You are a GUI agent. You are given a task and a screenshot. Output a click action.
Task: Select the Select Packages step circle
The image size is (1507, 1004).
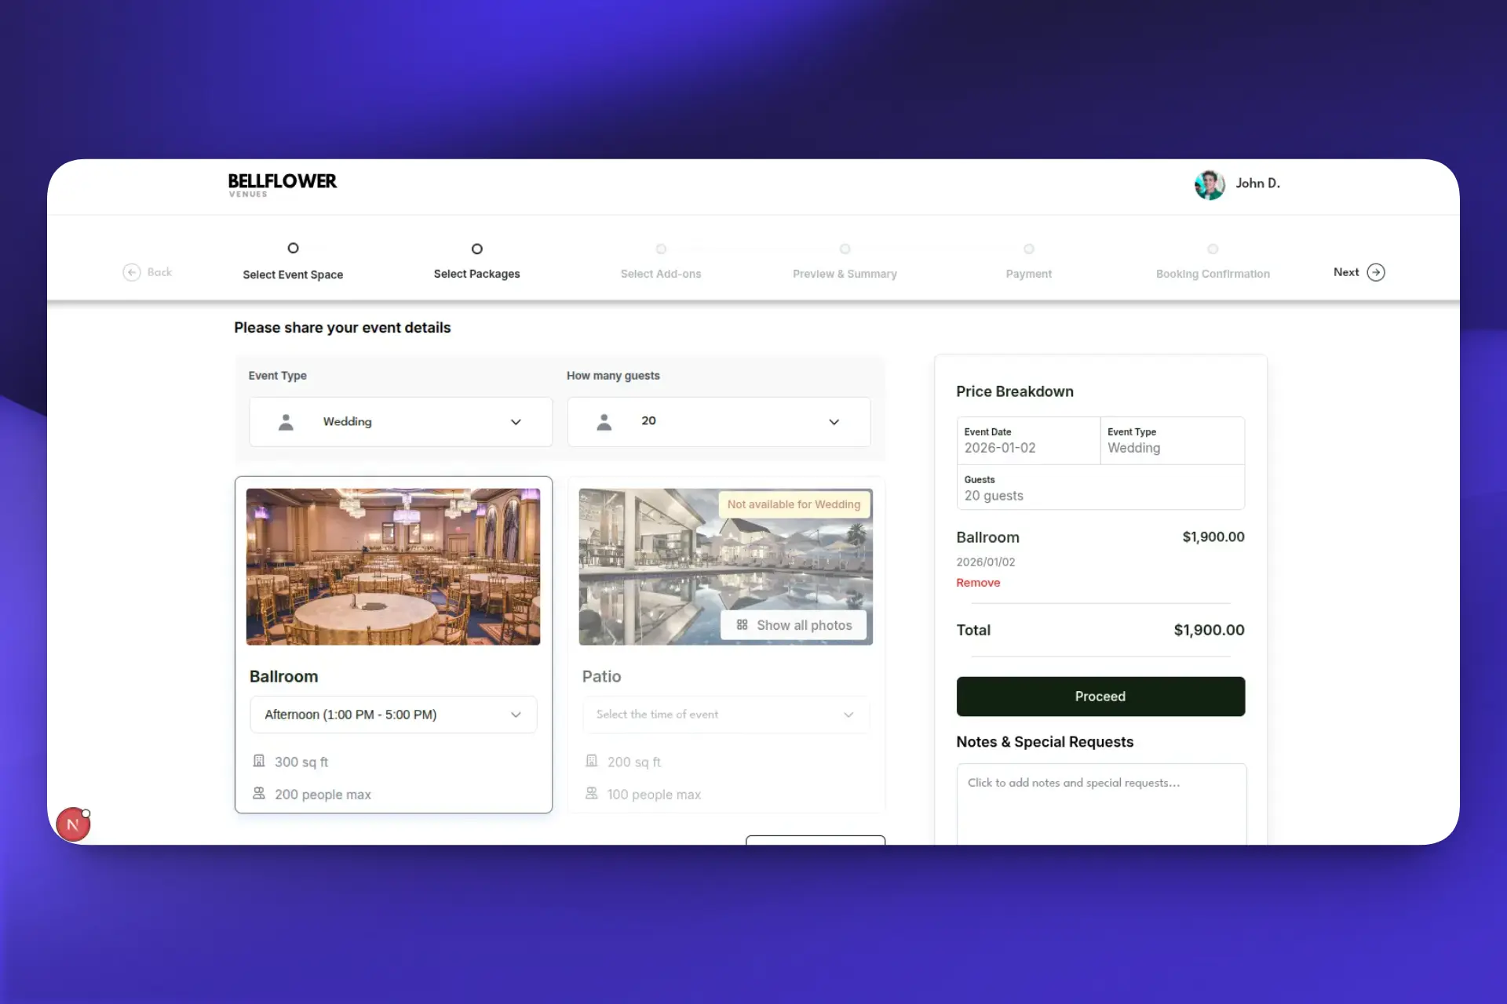pos(476,249)
